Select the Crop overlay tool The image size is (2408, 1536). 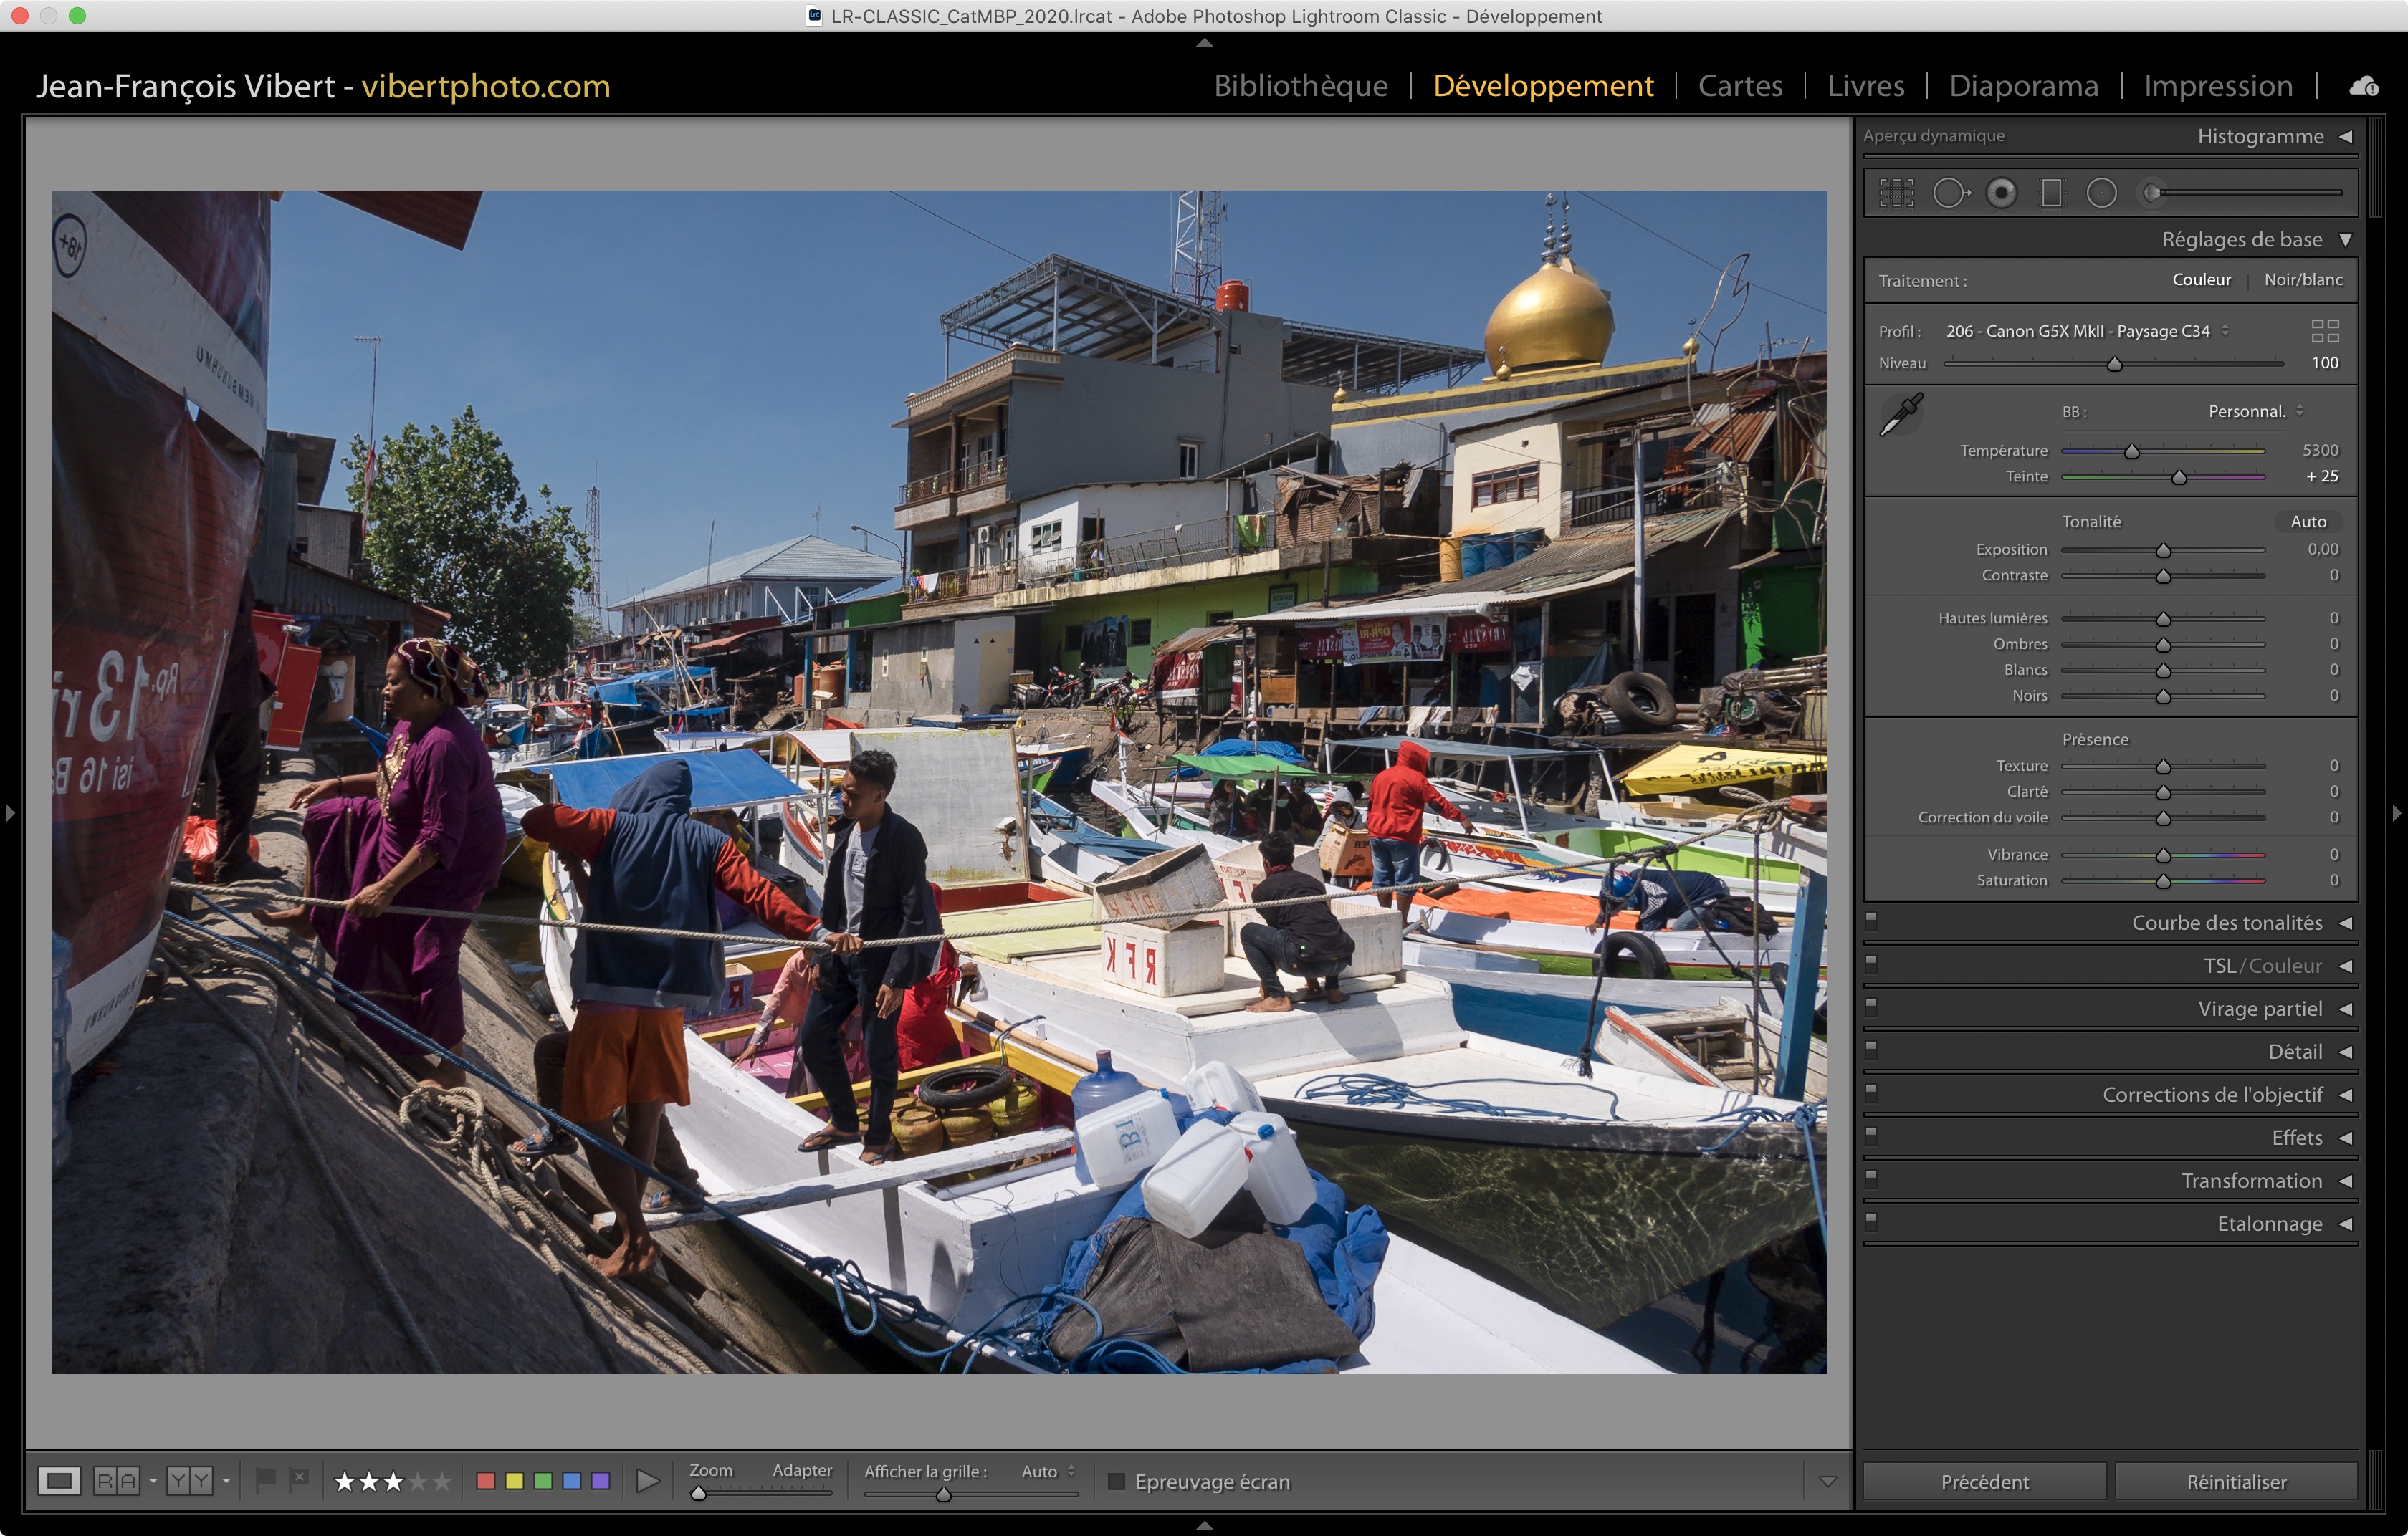(1896, 193)
